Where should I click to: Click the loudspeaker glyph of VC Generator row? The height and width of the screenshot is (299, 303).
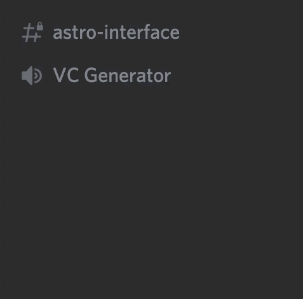32,76
